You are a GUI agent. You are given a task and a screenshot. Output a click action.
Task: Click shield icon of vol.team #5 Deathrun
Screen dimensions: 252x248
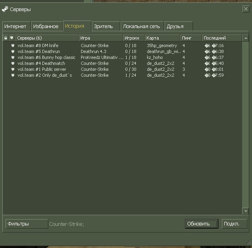pos(13,51)
